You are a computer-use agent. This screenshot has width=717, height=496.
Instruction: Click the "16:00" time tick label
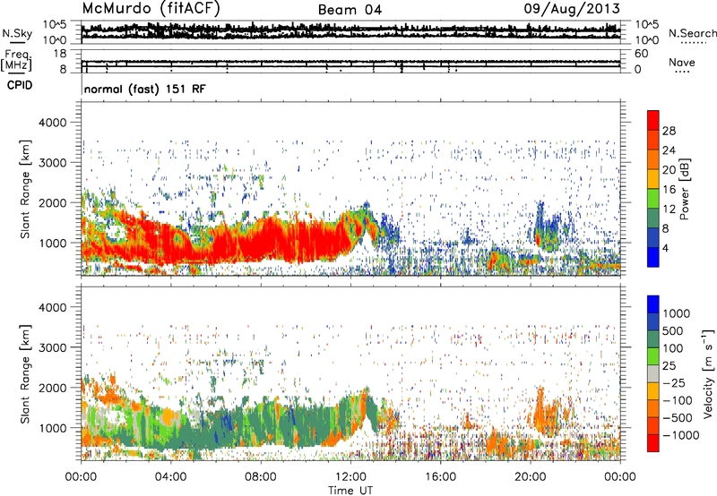point(440,477)
